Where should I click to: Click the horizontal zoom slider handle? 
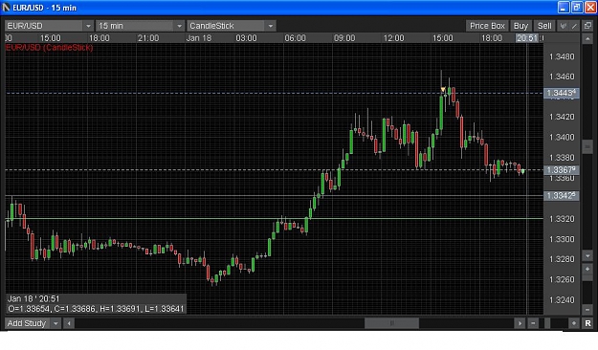tap(547, 323)
